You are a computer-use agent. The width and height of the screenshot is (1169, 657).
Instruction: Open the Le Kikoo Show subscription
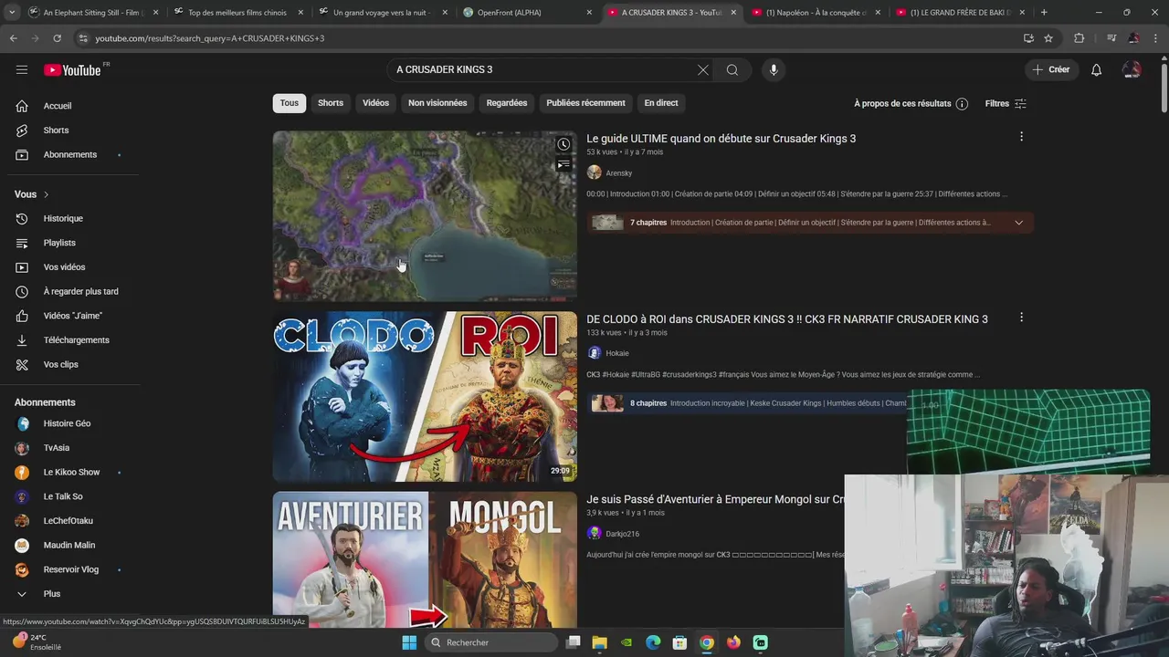(x=69, y=473)
